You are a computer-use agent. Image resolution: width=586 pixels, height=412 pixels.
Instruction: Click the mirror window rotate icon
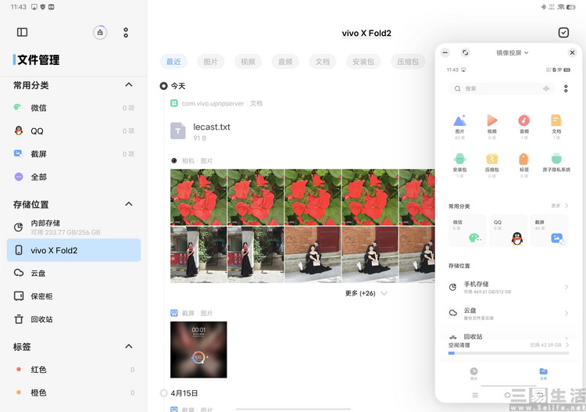tap(465, 52)
